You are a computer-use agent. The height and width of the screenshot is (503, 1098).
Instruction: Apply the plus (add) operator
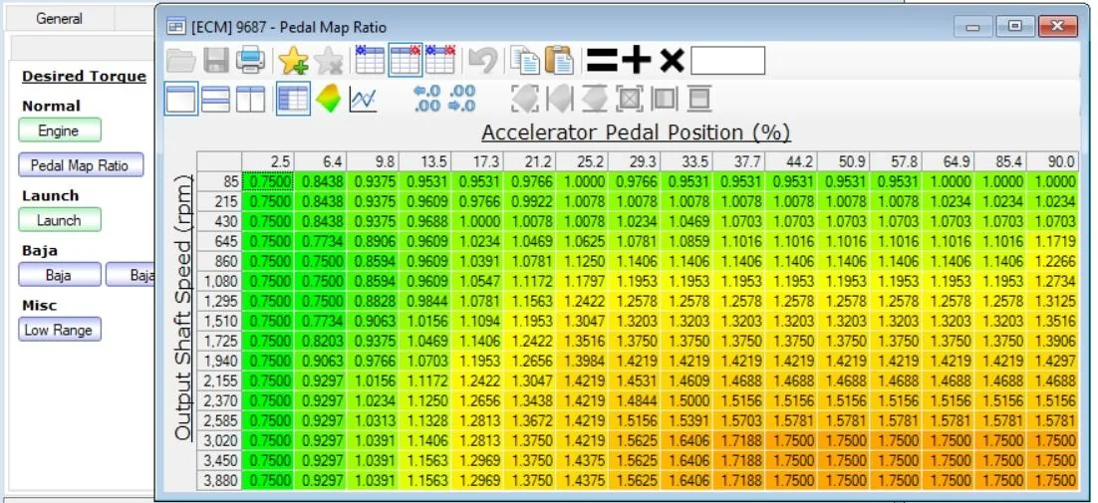coord(637,61)
